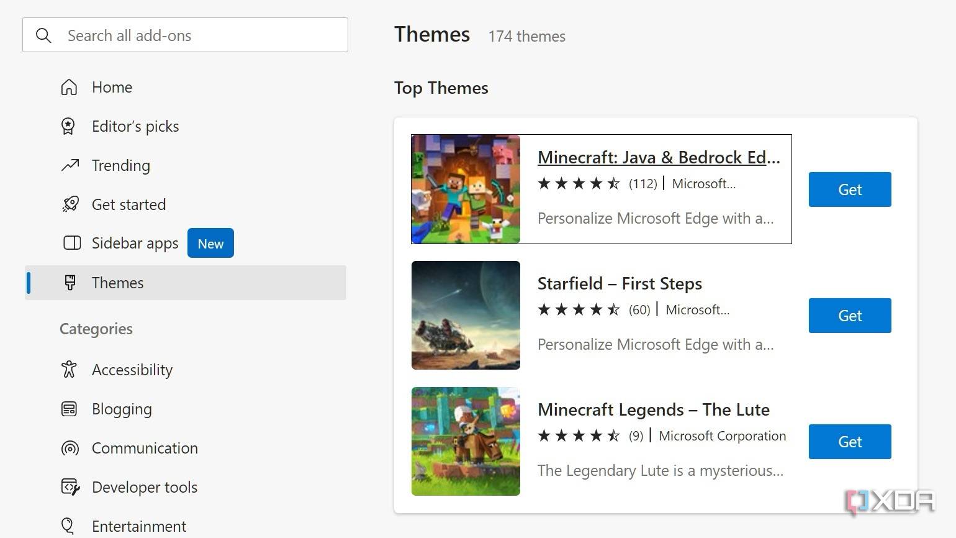Image resolution: width=956 pixels, height=538 pixels.
Task: Click the (112) rating count
Action: click(x=643, y=184)
